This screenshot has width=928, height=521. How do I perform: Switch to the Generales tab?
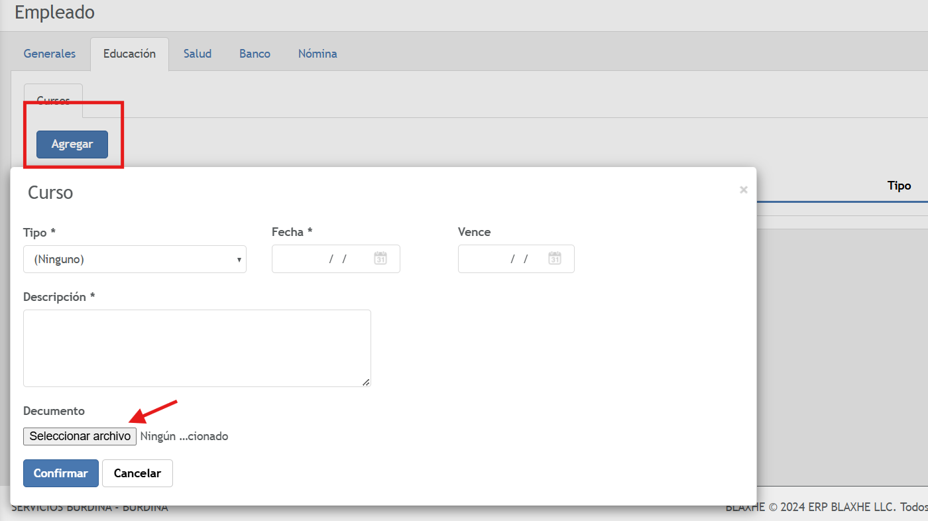click(x=50, y=54)
